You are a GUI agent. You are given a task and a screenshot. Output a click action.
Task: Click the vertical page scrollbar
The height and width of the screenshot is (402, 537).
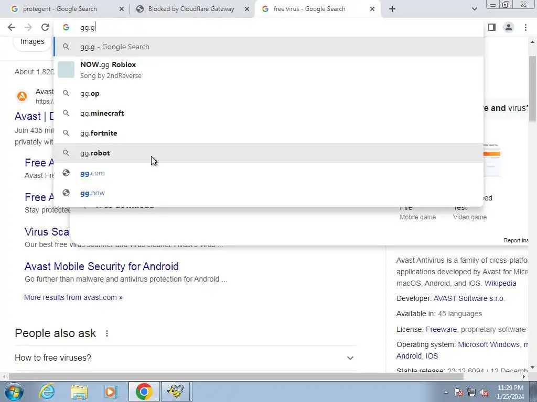pyautogui.click(x=532, y=89)
